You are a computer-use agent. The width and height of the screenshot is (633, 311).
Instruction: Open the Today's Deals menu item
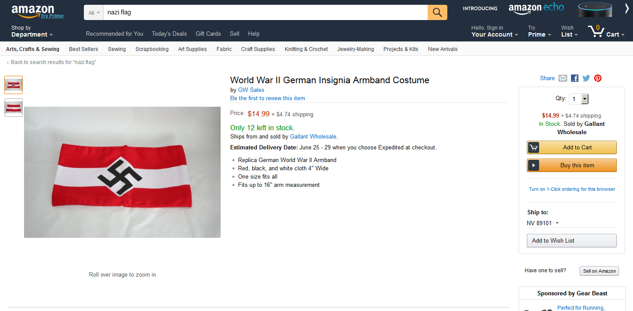point(169,34)
